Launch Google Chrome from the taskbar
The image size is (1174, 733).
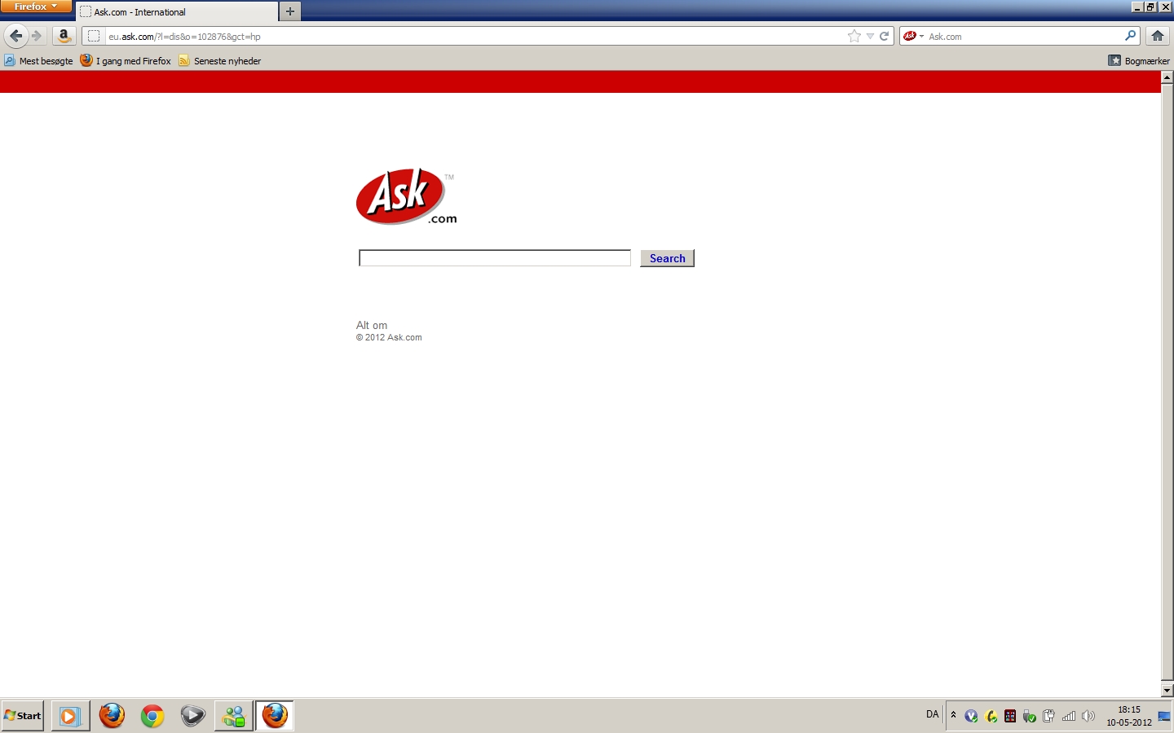tap(152, 716)
